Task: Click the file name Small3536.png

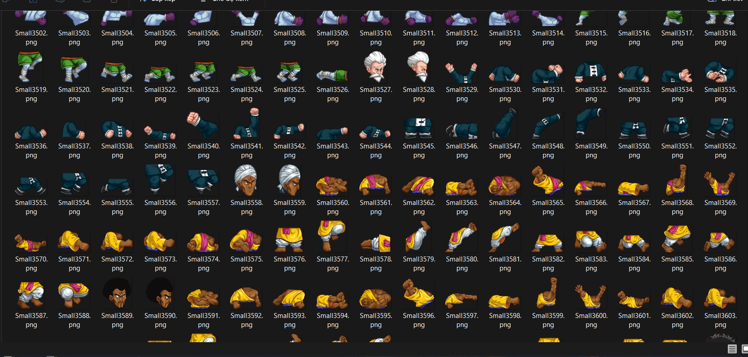Action: [31, 151]
